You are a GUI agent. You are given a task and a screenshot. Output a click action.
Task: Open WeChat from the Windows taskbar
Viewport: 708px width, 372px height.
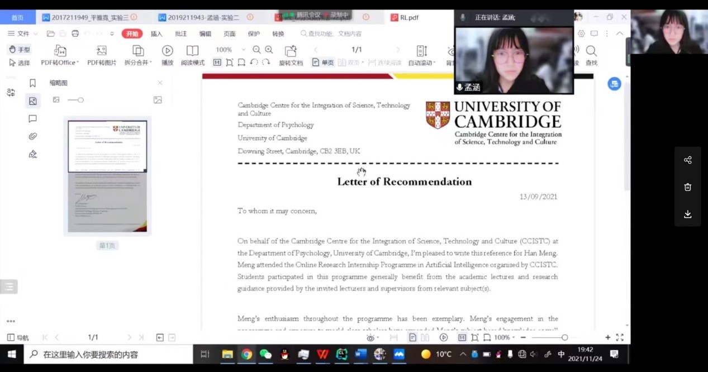(265, 354)
